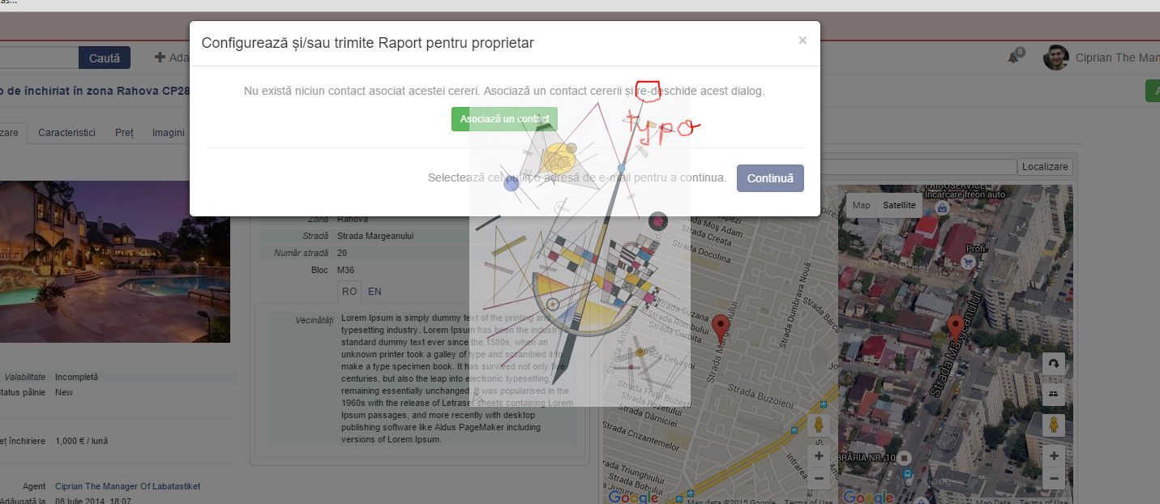Click the green Asociază un contact button
1160x504 pixels.
(504, 119)
